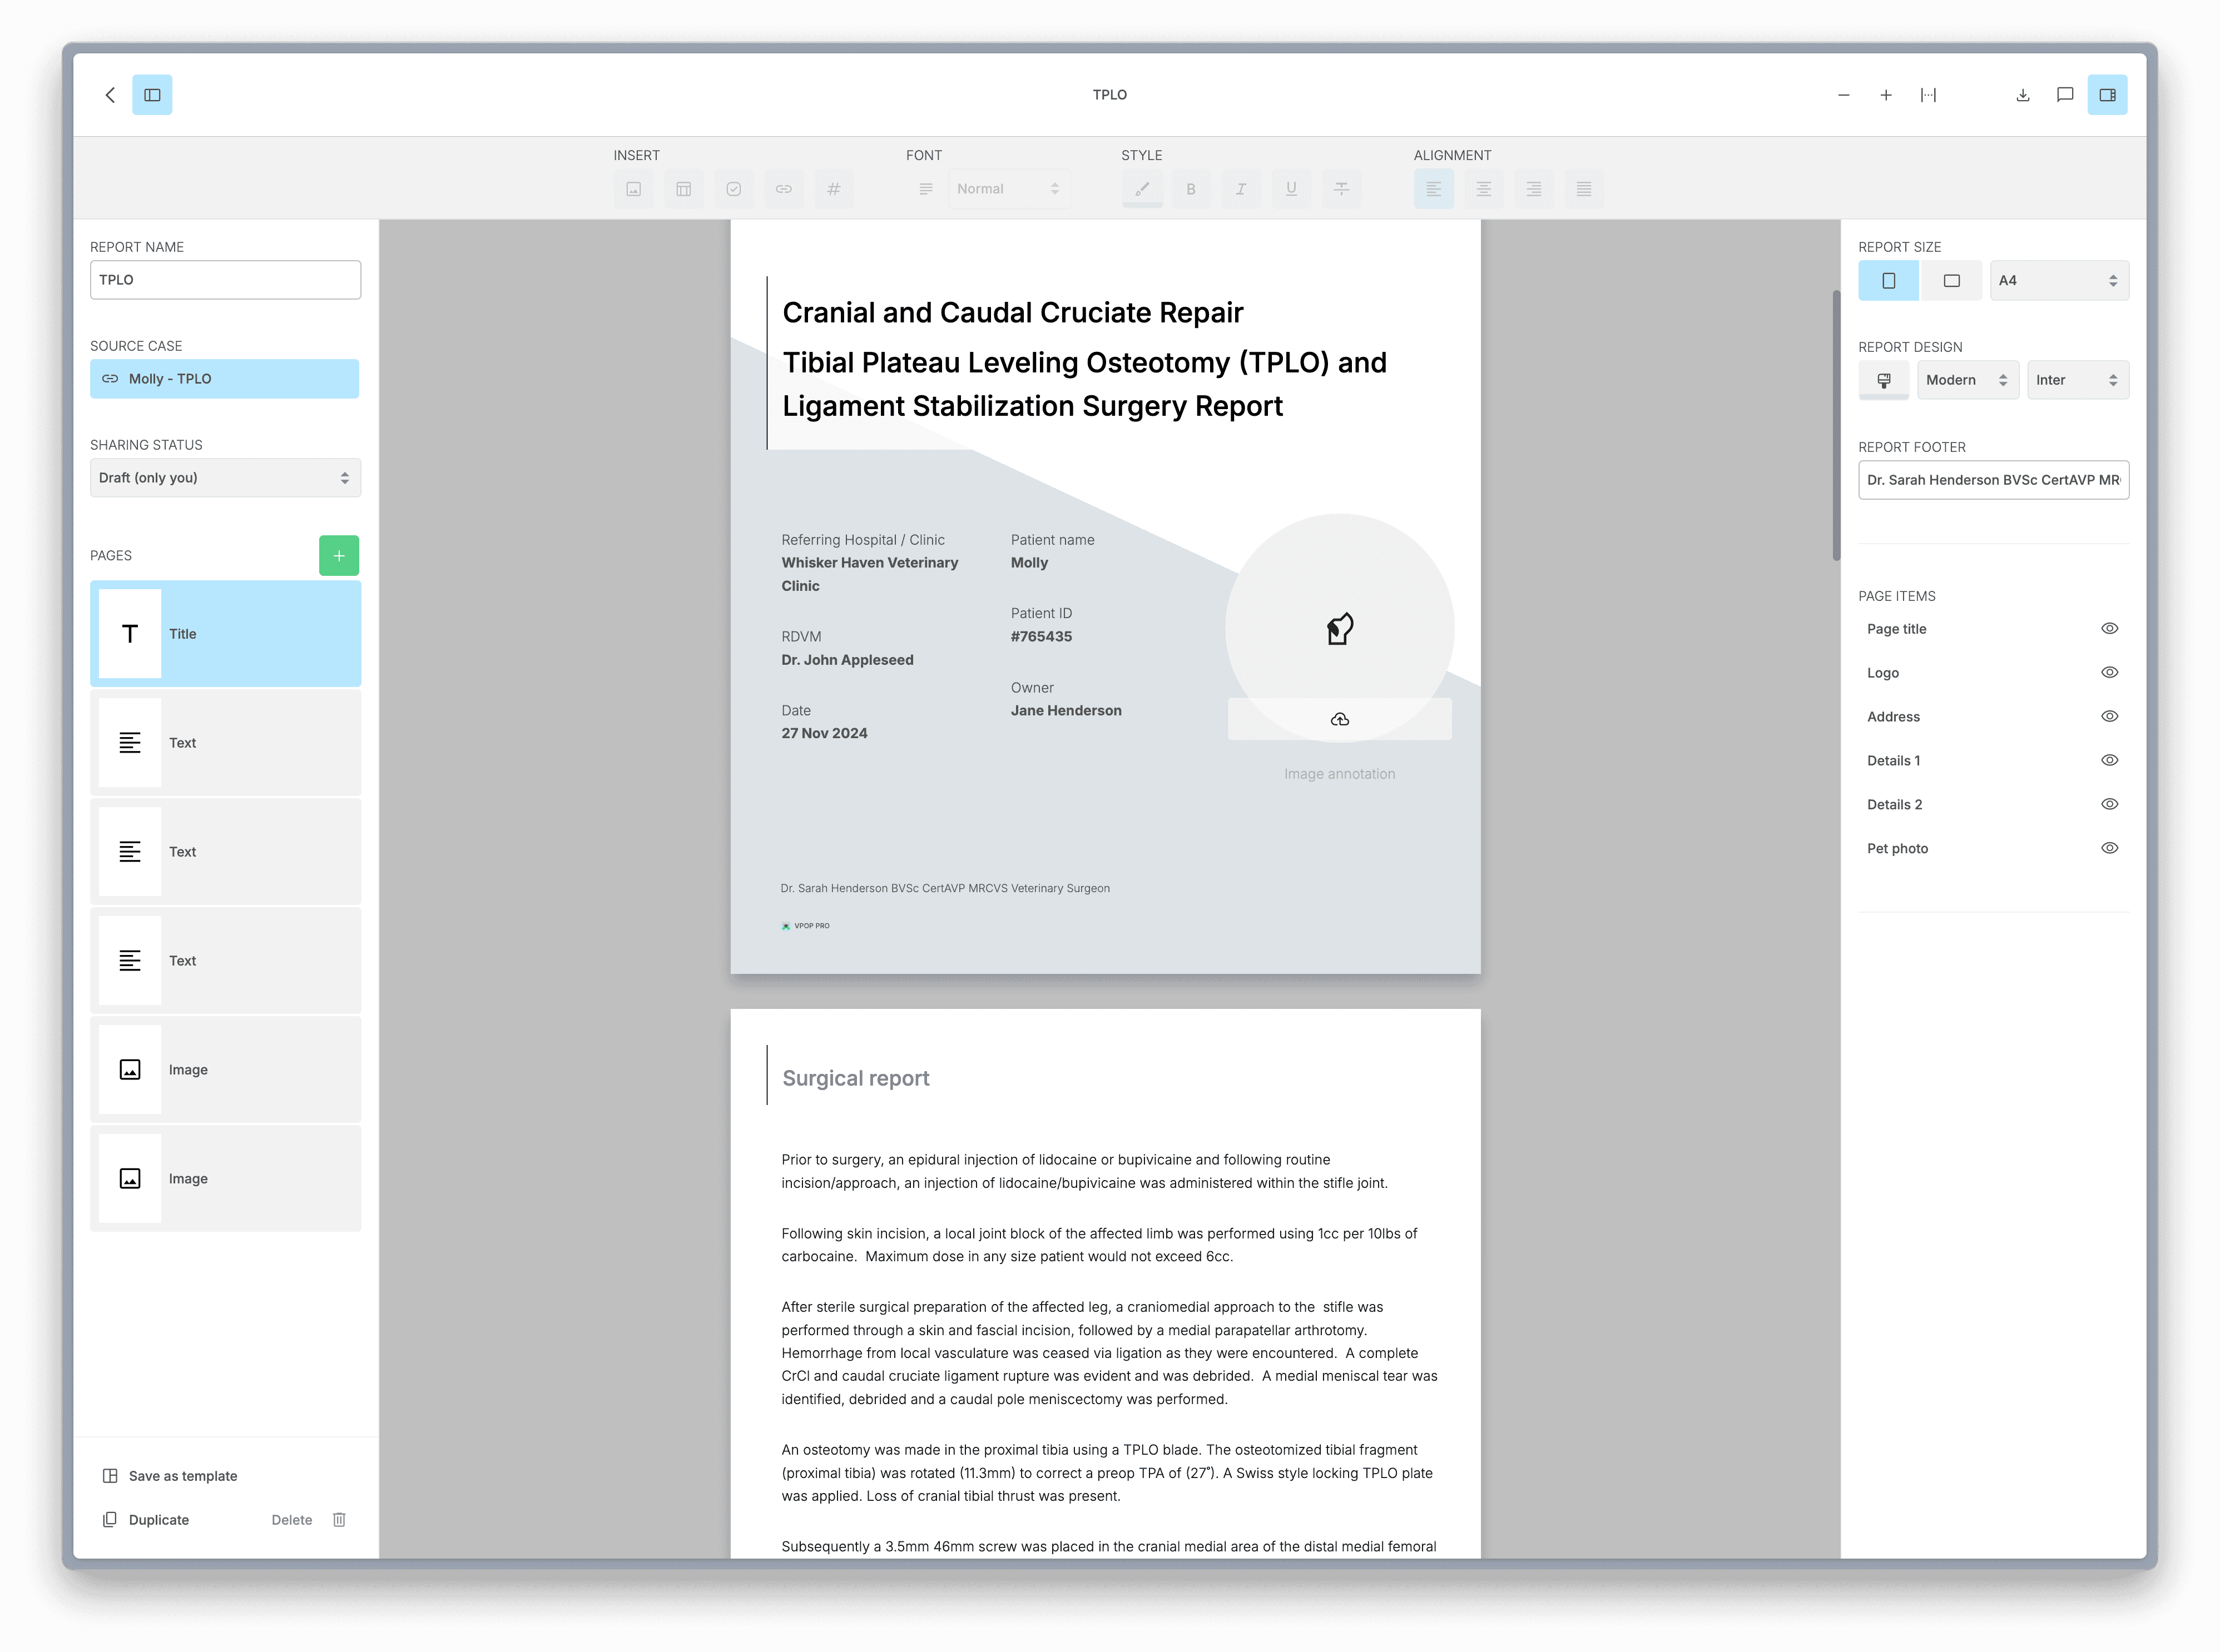Toggle the right sidebar panel icon
This screenshot has width=2220, height=1652.
[2106, 95]
